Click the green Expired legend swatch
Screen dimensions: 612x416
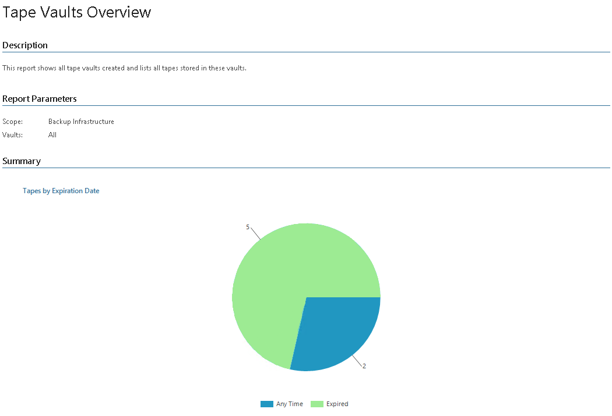317,404
